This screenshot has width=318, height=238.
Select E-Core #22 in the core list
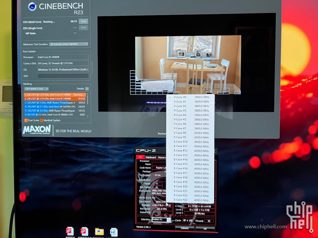[190, 196]
